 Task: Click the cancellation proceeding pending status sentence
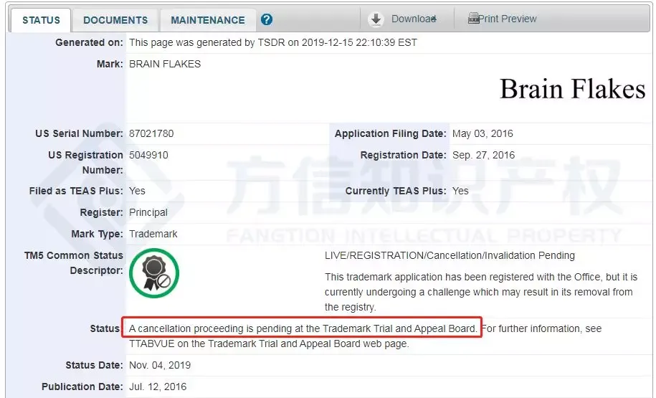click(x=303, y=328)
